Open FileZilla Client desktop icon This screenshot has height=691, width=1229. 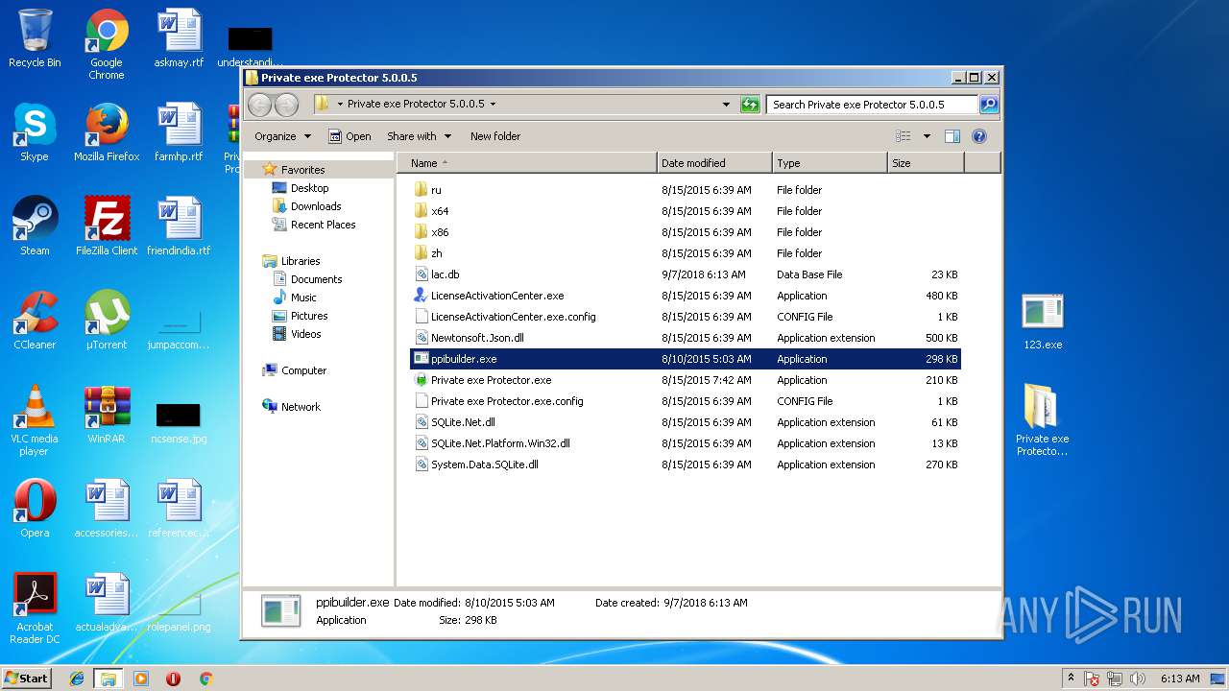[107, 226]
